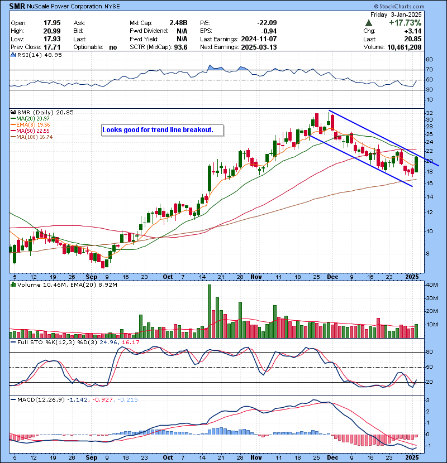Click the Volume 10.46M, EMA(20) label

click(67, 284)
